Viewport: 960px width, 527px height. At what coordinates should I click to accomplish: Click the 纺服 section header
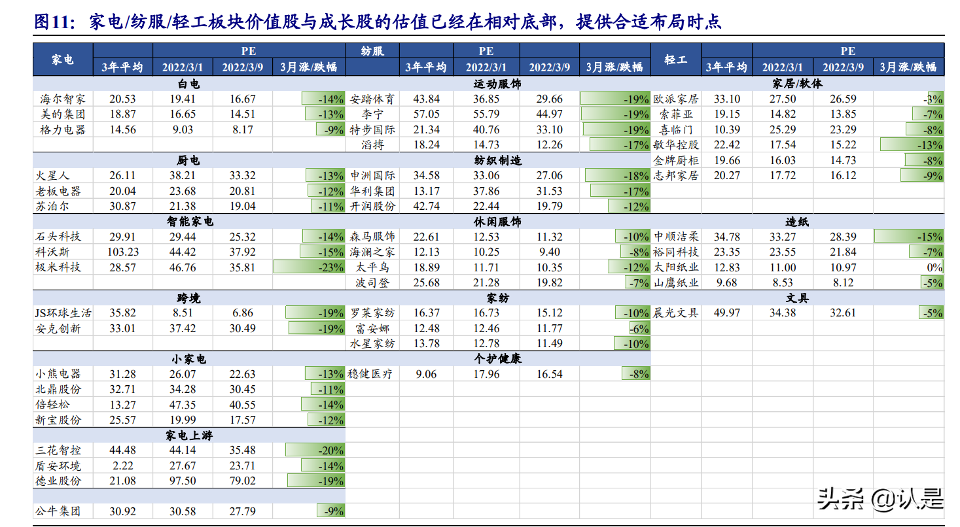pyautogui.click(x=372, y=50)
